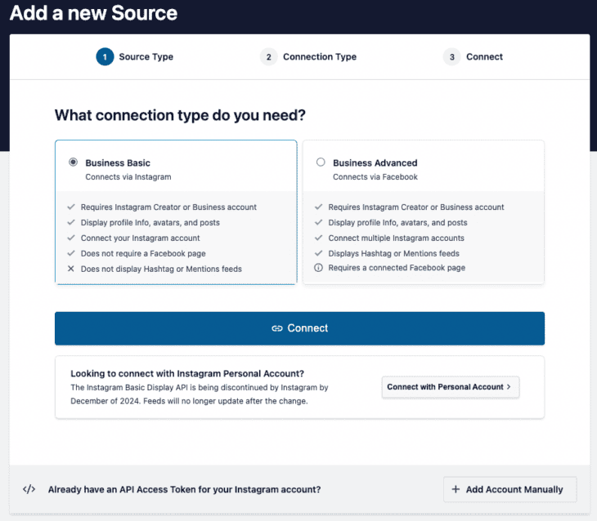This screenshot has height=521, width=597.
Task: Click the X icon beside Does not display Hashtag
Action: click(x=71, y=269)
